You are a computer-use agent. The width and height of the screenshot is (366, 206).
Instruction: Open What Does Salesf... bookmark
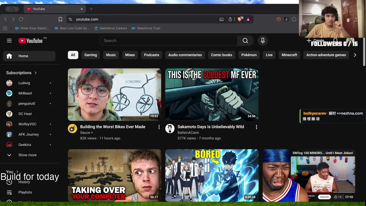[32, 28]
